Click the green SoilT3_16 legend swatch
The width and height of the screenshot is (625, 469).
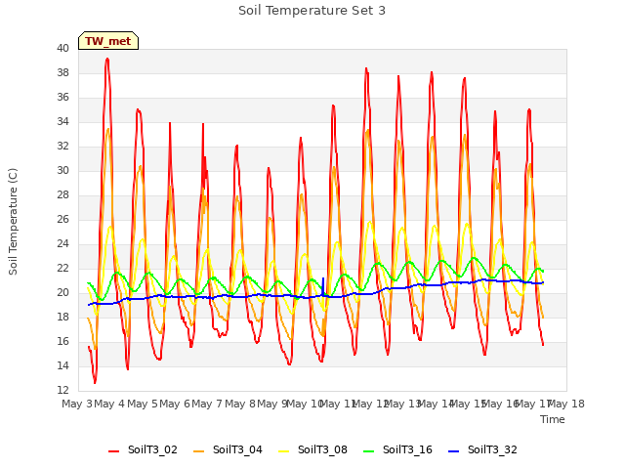click(x=369, y=451)
